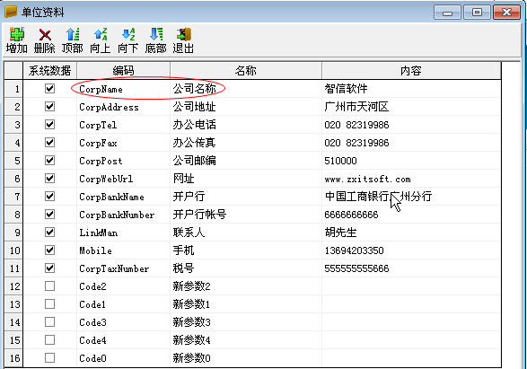Uncheck the system data box for CorpName

pyautogui.click(x=49, y=88)
